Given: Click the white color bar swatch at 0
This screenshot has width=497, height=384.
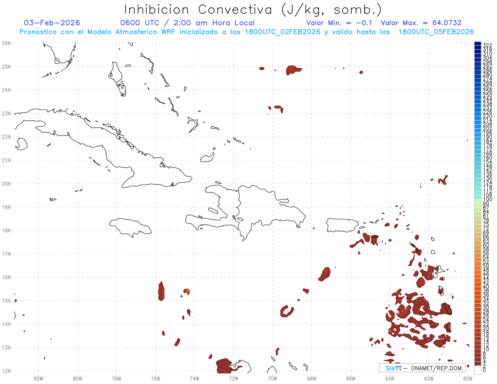Looking at the screenshot, I should pyautogui.click(x=478, y=369).
